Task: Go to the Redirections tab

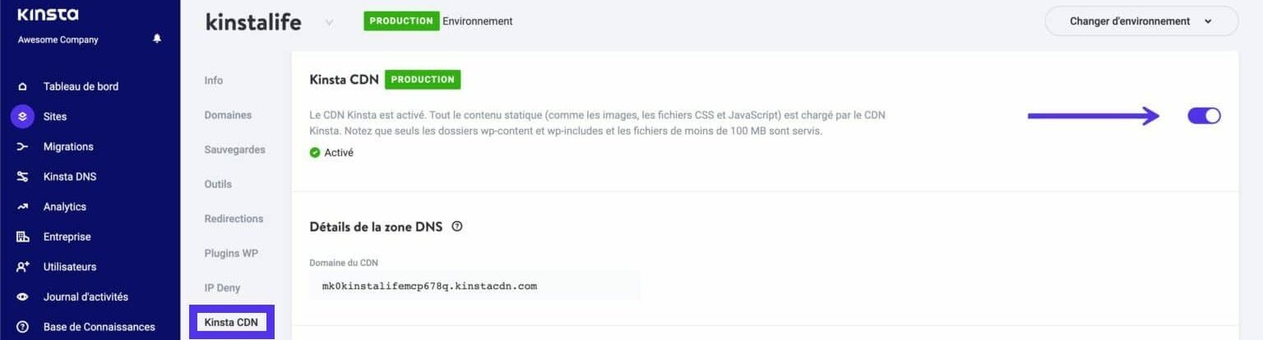Action: tap(234, 218)
